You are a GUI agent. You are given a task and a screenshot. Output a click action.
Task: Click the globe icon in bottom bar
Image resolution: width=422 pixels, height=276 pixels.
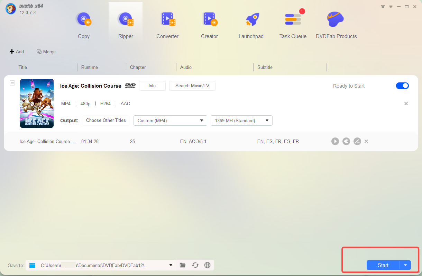208,265
